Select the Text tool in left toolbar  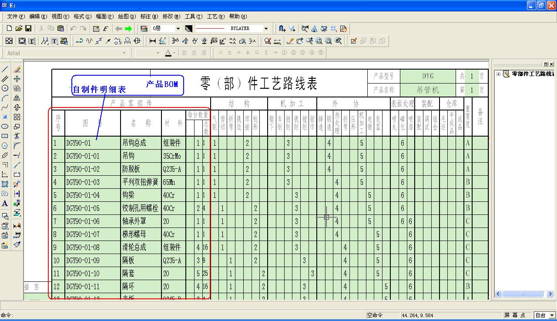[5, 203]
